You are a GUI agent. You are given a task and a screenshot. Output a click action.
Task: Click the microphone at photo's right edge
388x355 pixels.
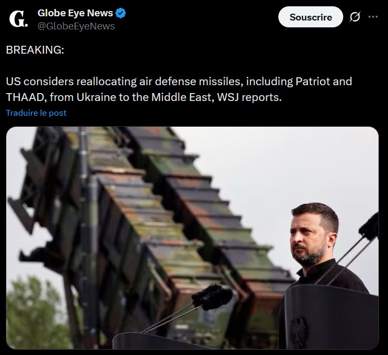[369, 227]
